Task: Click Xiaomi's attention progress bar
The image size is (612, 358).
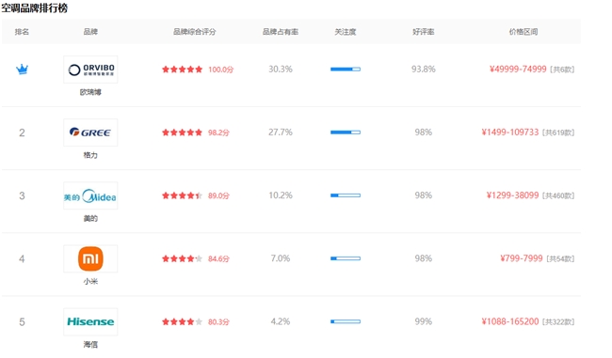Action: click(x=346, y=258)
